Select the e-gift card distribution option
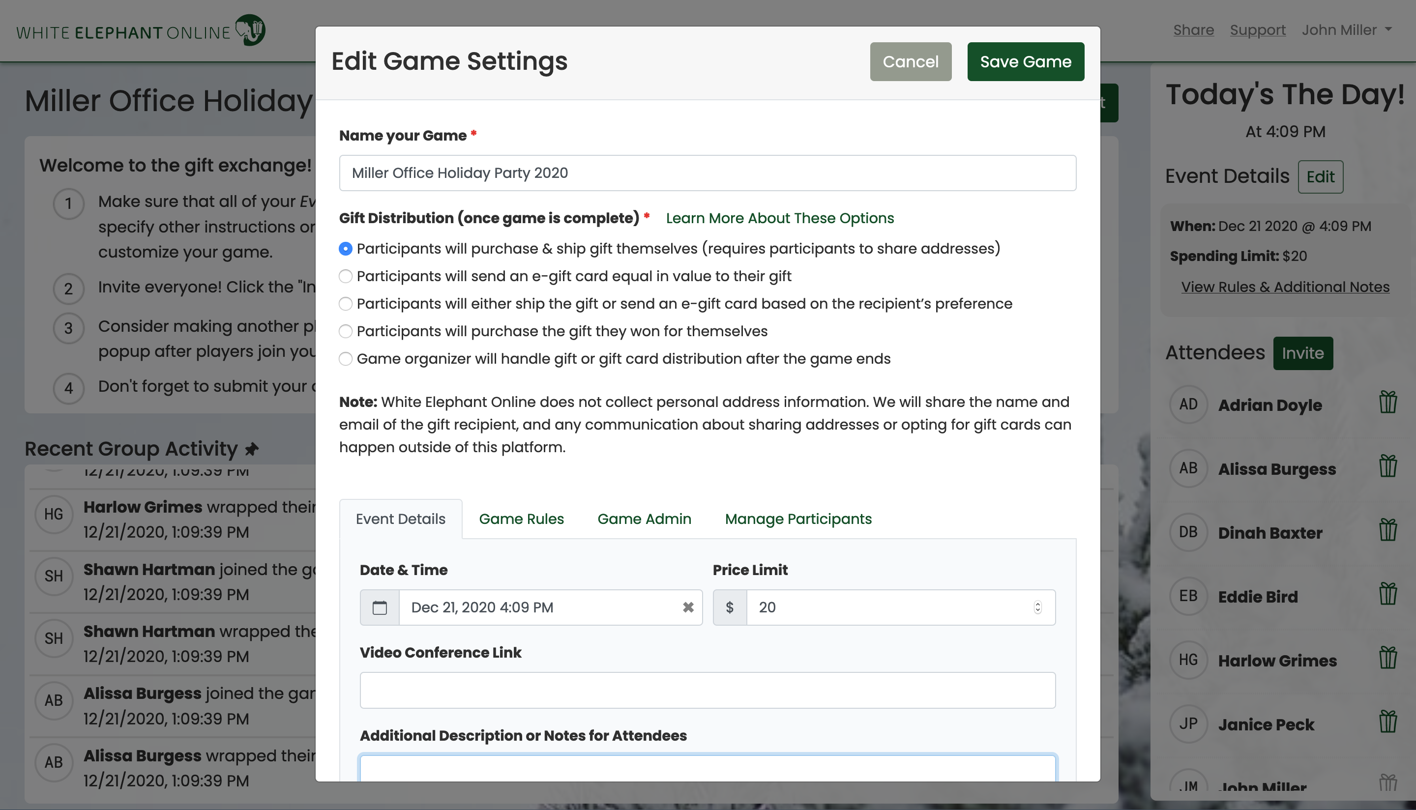This screenshot has width=1416, height=810. (x=346, y=277)
